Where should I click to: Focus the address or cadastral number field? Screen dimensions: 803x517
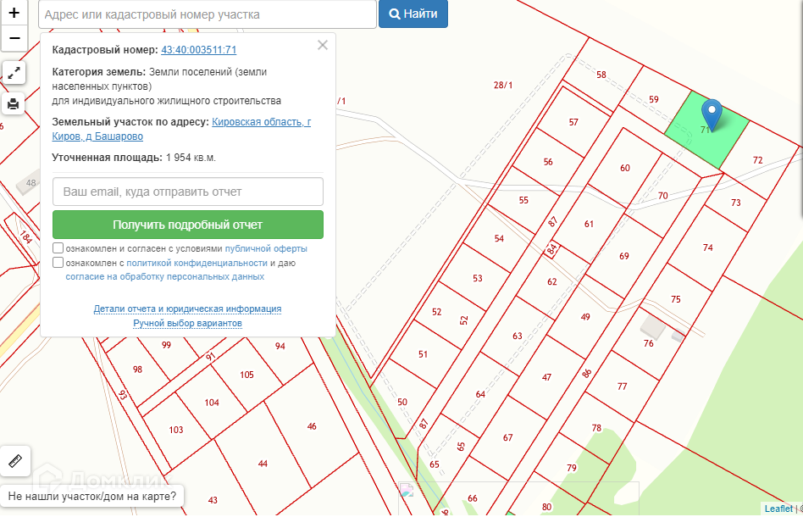pyautogui.click(x=208, y=14)
